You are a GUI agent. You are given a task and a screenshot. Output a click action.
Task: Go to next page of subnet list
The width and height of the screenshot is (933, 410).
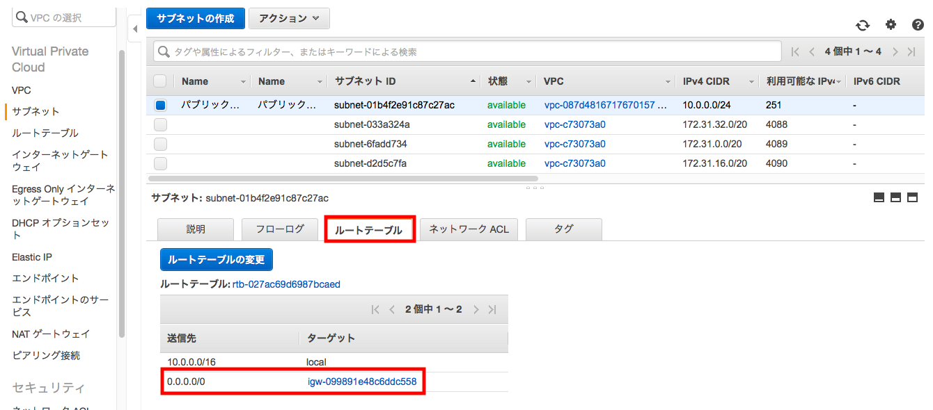895,51
